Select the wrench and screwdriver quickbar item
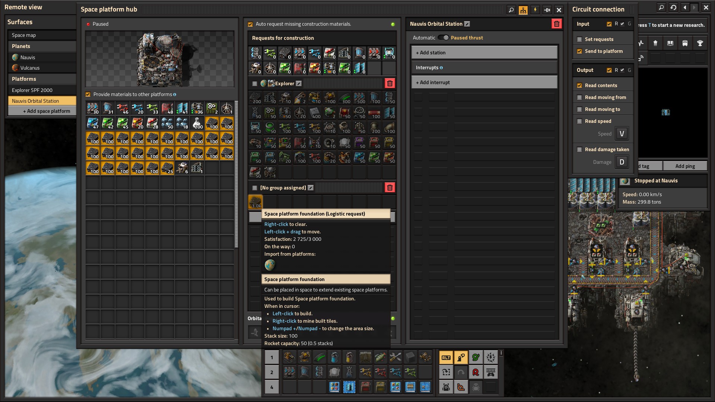Screen dimensions: 715x402 395,357
